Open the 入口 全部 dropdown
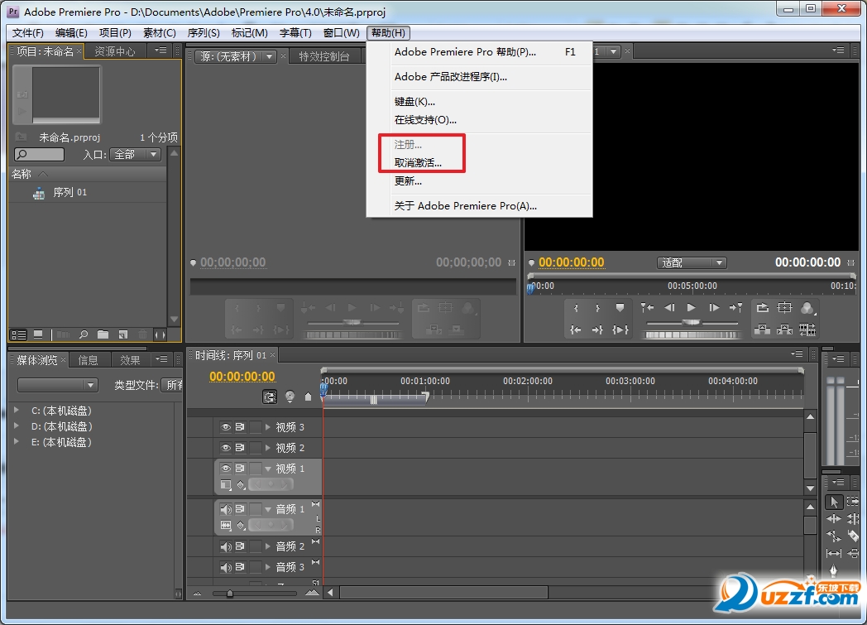This screenshot has height=625, width=867. click(x=136, y=154)
